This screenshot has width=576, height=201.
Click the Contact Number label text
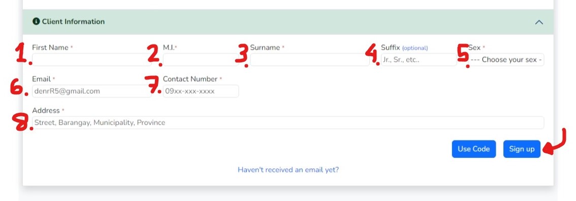(190, 79)
